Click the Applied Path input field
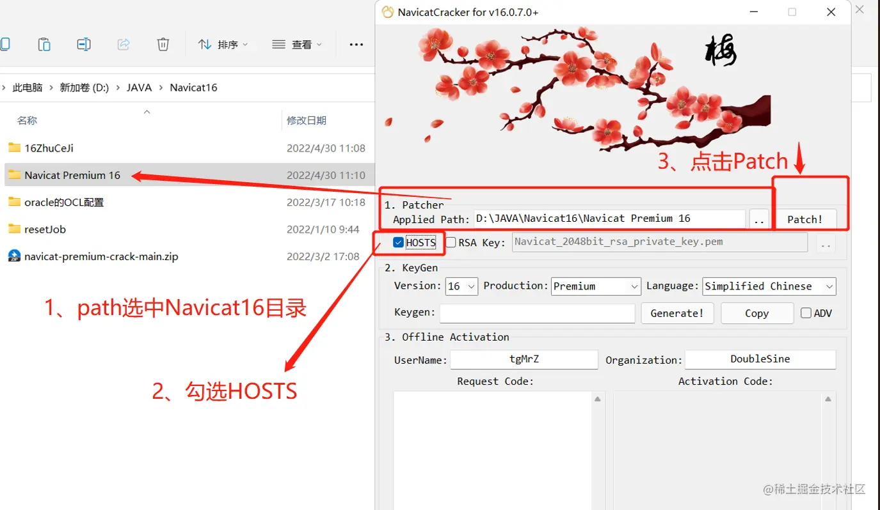 pyautogui.click(x=609, y=219)
